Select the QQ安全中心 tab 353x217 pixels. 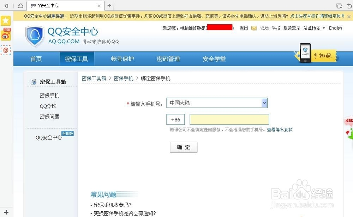(x=65, y=6)
